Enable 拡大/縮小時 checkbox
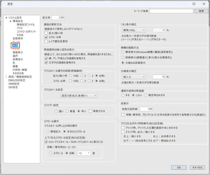This screenshot has width=210, height=175. click(x=46, y=33)
